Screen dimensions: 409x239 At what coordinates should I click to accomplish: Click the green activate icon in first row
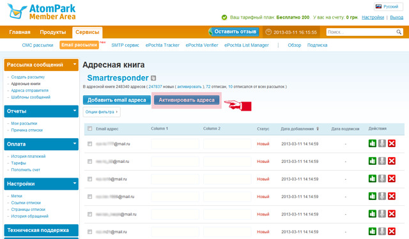click(x=372, y=144)
